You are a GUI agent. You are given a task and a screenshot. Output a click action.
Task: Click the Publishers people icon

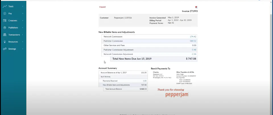click(x=5, y=28)
